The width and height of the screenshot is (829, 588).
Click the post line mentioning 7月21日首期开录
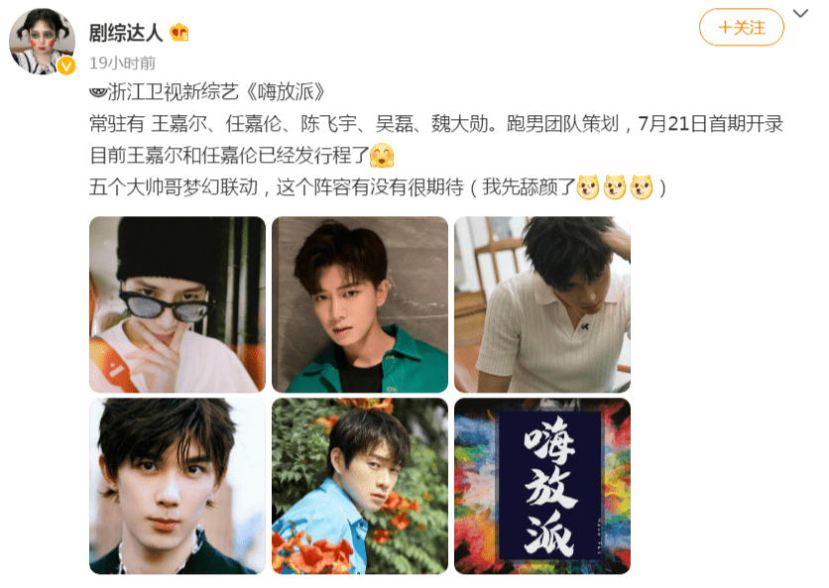tap(436, 124)
